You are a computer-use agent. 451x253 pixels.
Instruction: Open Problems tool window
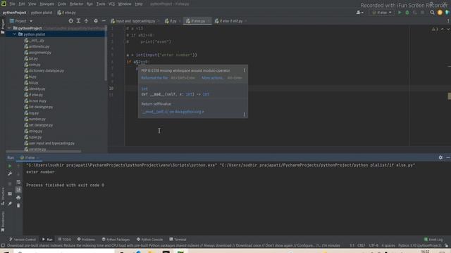[86, 239]
